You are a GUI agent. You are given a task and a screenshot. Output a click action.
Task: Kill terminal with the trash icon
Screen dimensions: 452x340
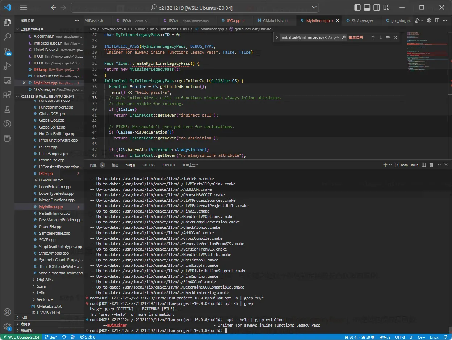[x=431, y=165]
